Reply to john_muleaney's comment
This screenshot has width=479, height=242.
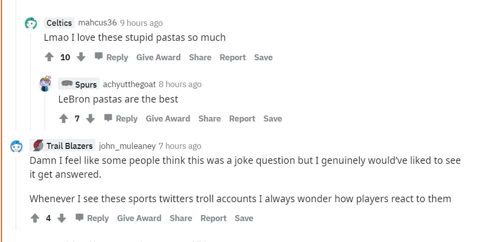(93, 218)
